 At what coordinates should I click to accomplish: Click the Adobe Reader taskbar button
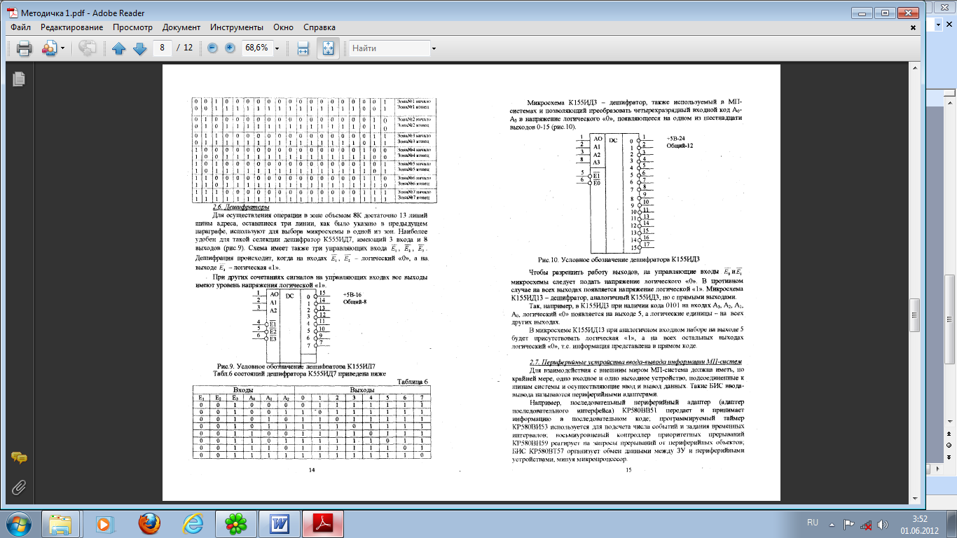tap(322, 523)
